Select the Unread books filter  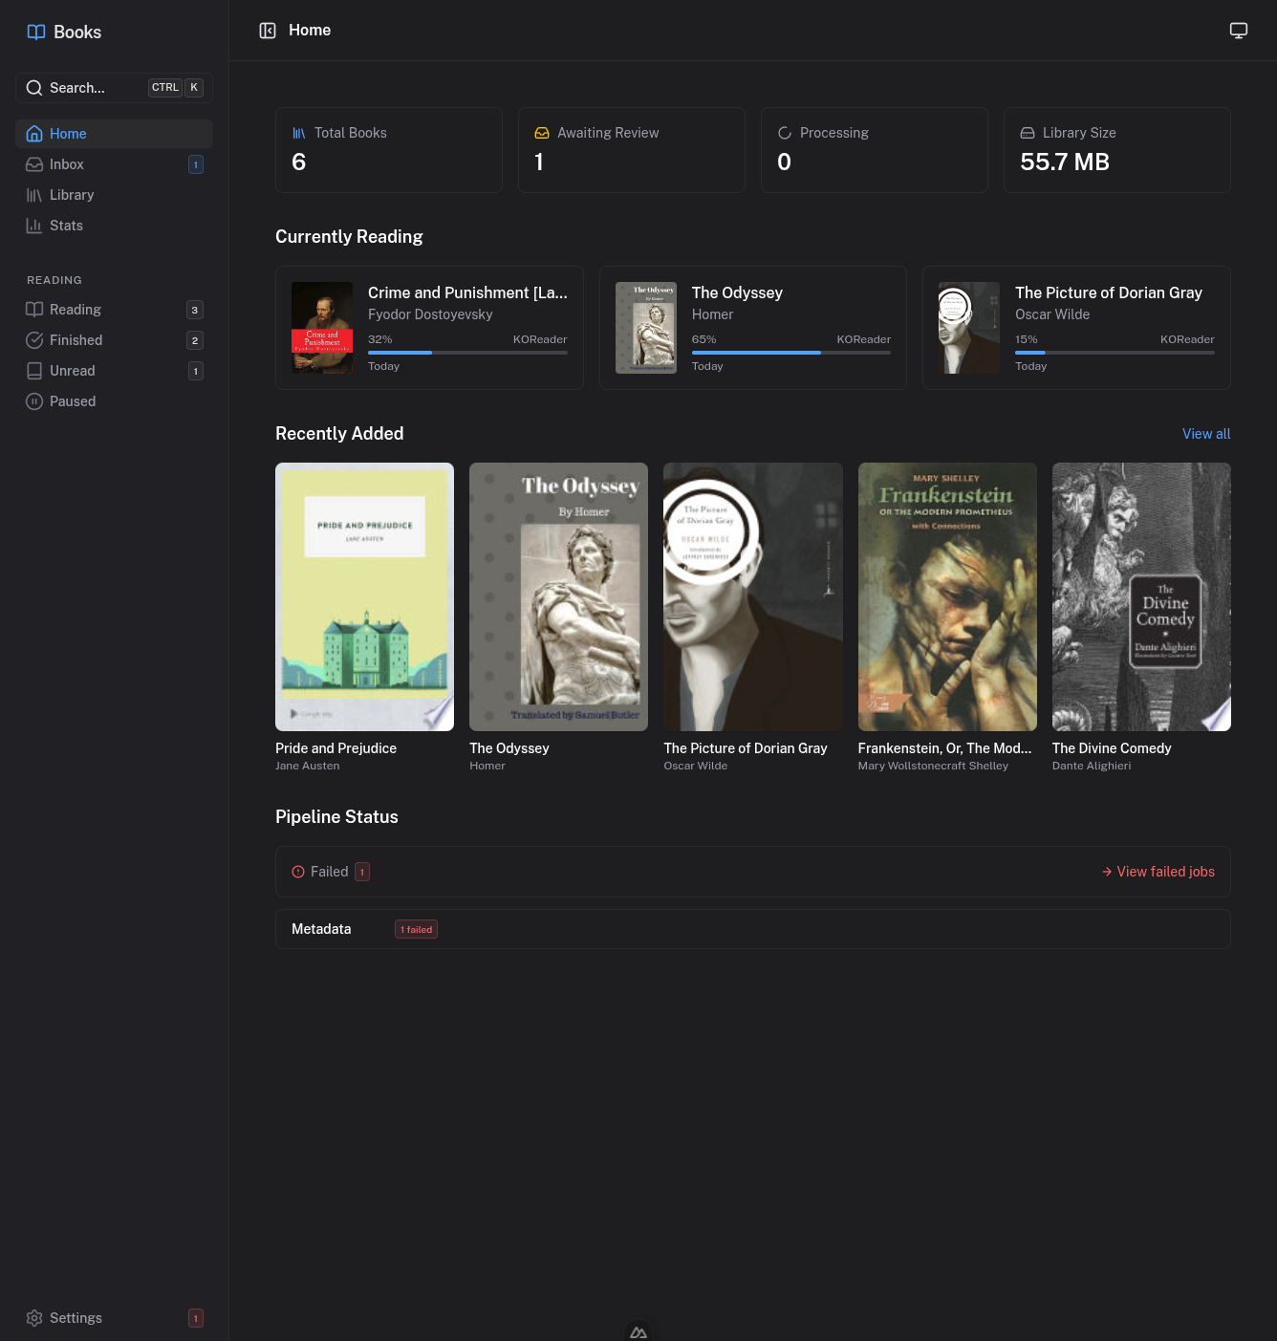tap(73, 371)
